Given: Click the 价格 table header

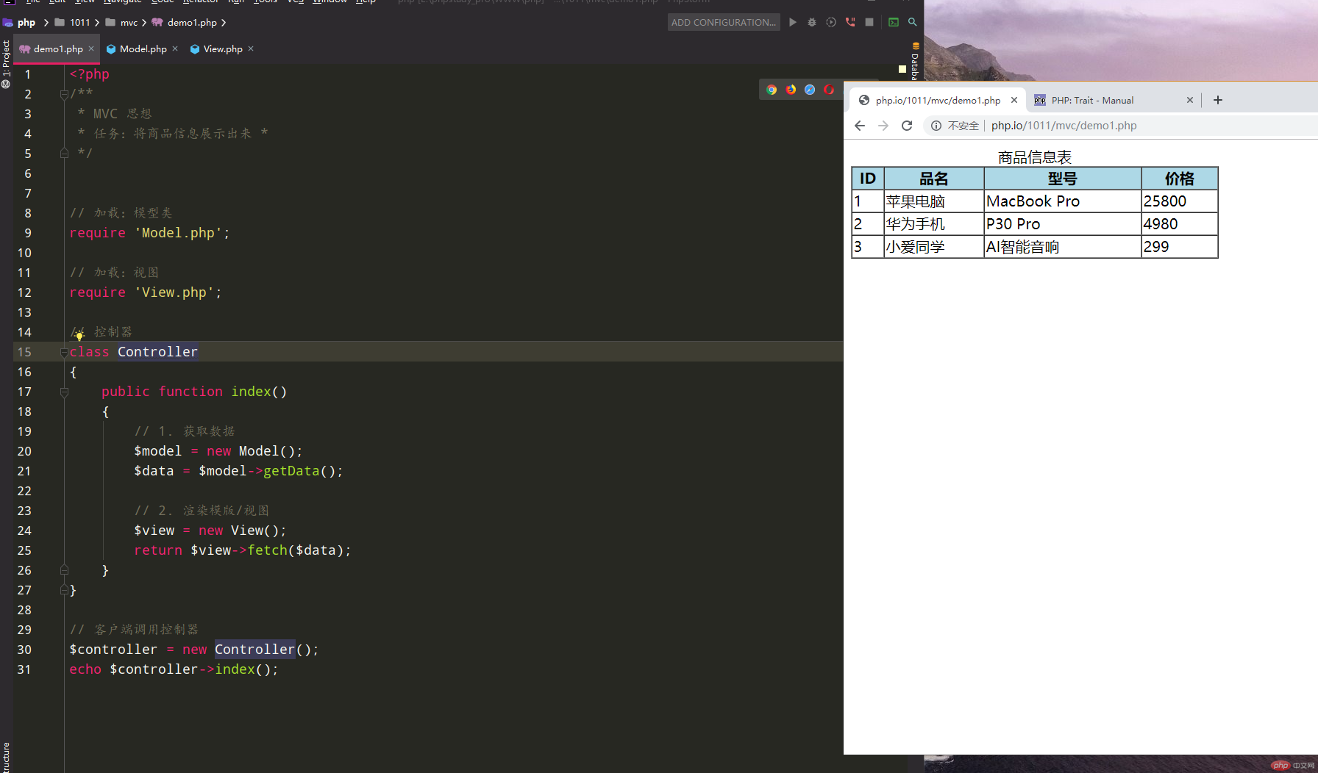Looking at the screenshot, I should pos(1179,179).
